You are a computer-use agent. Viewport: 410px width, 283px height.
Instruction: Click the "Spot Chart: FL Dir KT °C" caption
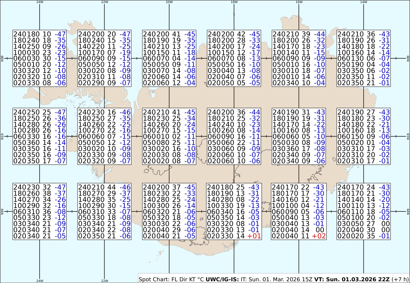[x=172, y=279]
